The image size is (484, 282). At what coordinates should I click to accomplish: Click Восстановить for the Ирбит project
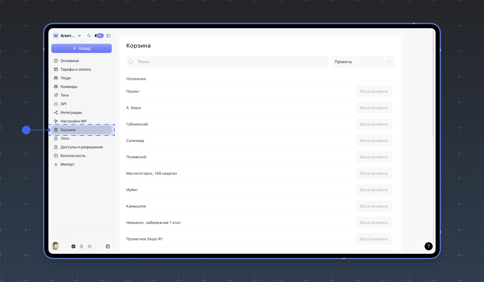pyautogui.click(x=374, y=190)
